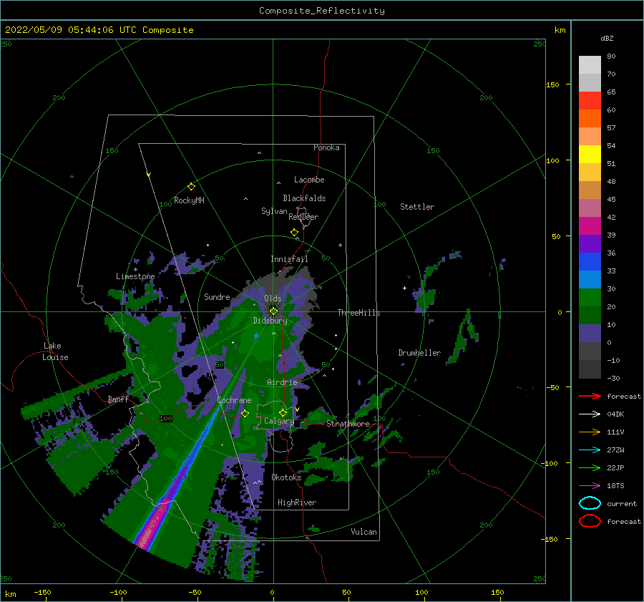Click the ThreeHills city label
This screenshot has height=602, width=644.
pyautogui.click(x=359, y=313)
